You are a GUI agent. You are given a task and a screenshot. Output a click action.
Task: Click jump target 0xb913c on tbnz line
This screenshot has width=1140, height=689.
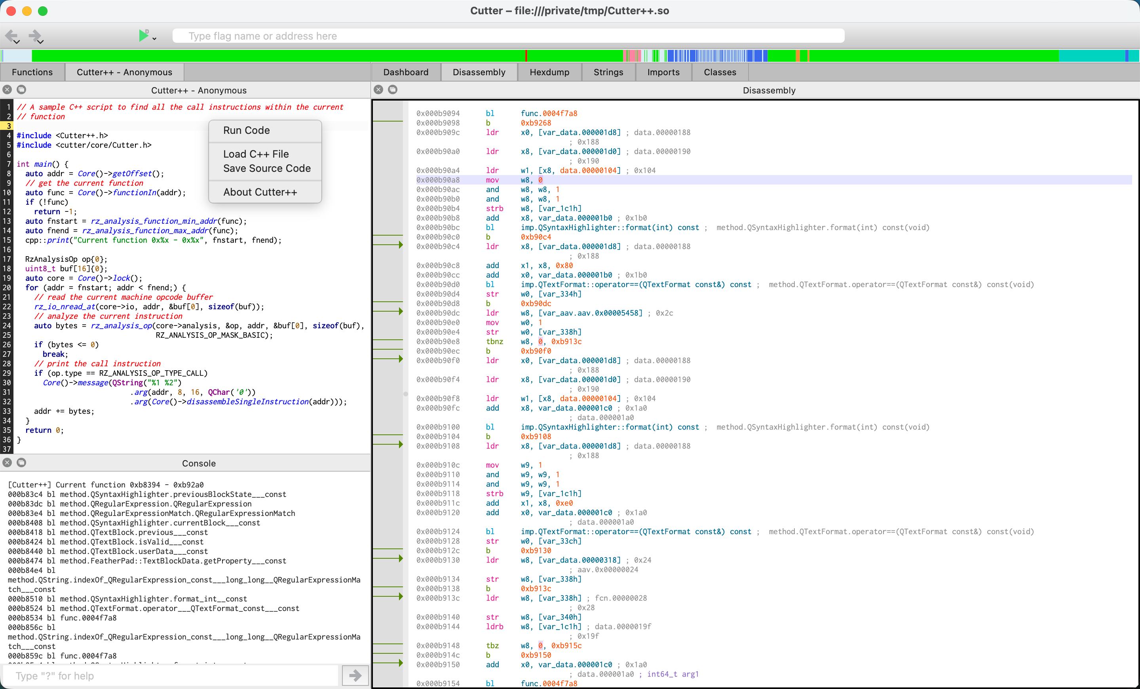566,341
